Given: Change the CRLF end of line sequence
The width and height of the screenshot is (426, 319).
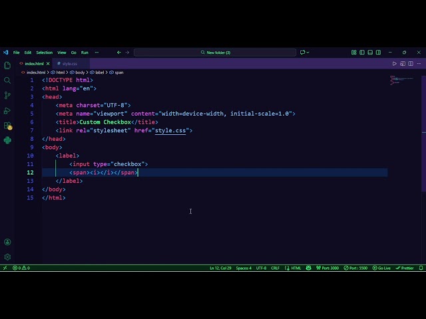Looking at the screenshot, I should 275,268.
